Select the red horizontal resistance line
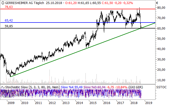 point(78,9)
